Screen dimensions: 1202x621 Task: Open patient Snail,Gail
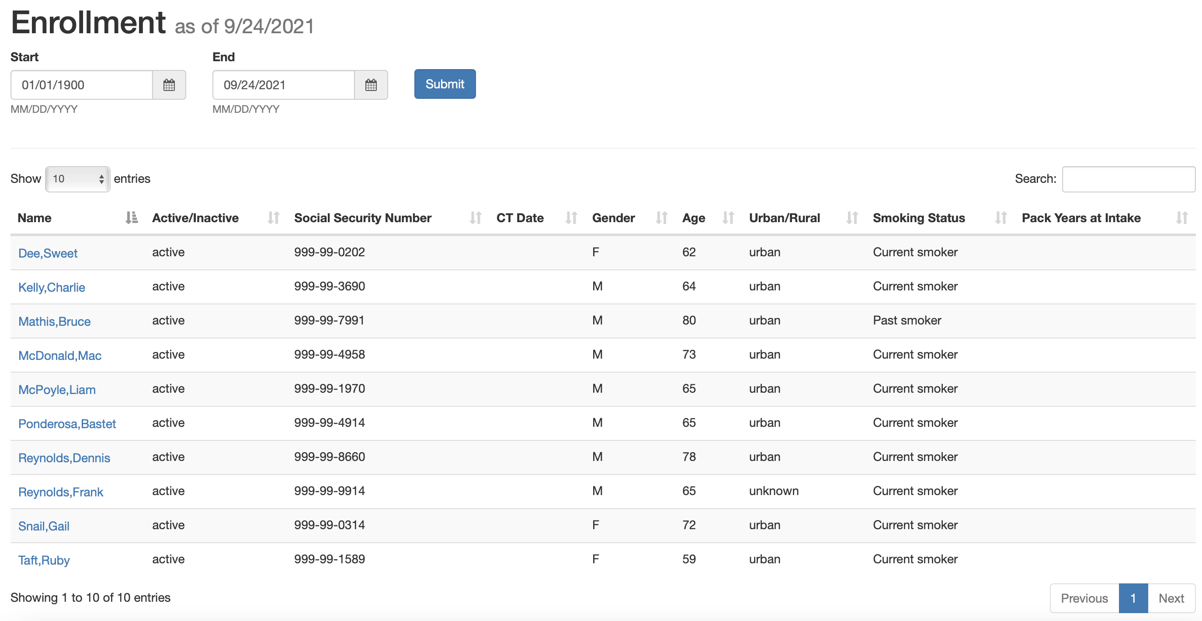coord(44,526)
